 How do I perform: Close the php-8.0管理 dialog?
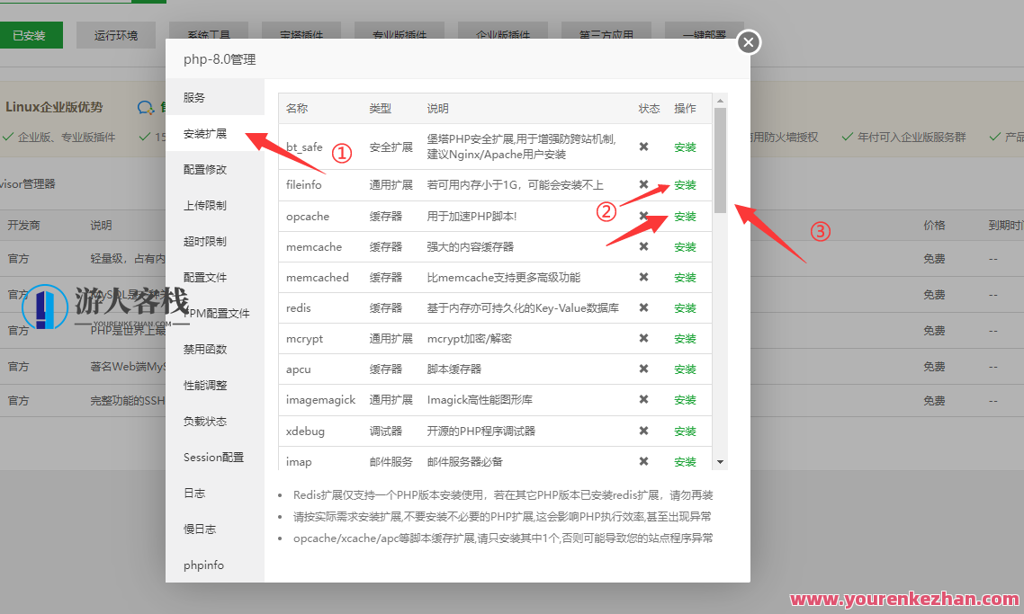coord(748,41)
